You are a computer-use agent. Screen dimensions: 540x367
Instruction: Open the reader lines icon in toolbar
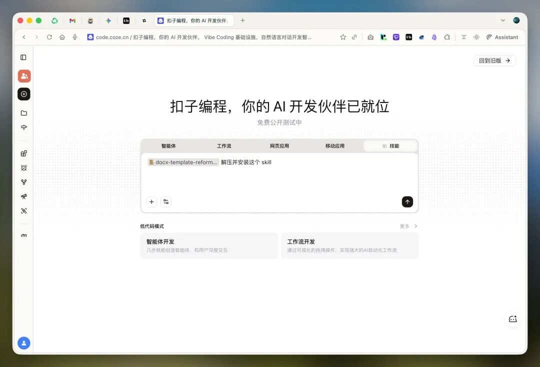tap(464, 37)
